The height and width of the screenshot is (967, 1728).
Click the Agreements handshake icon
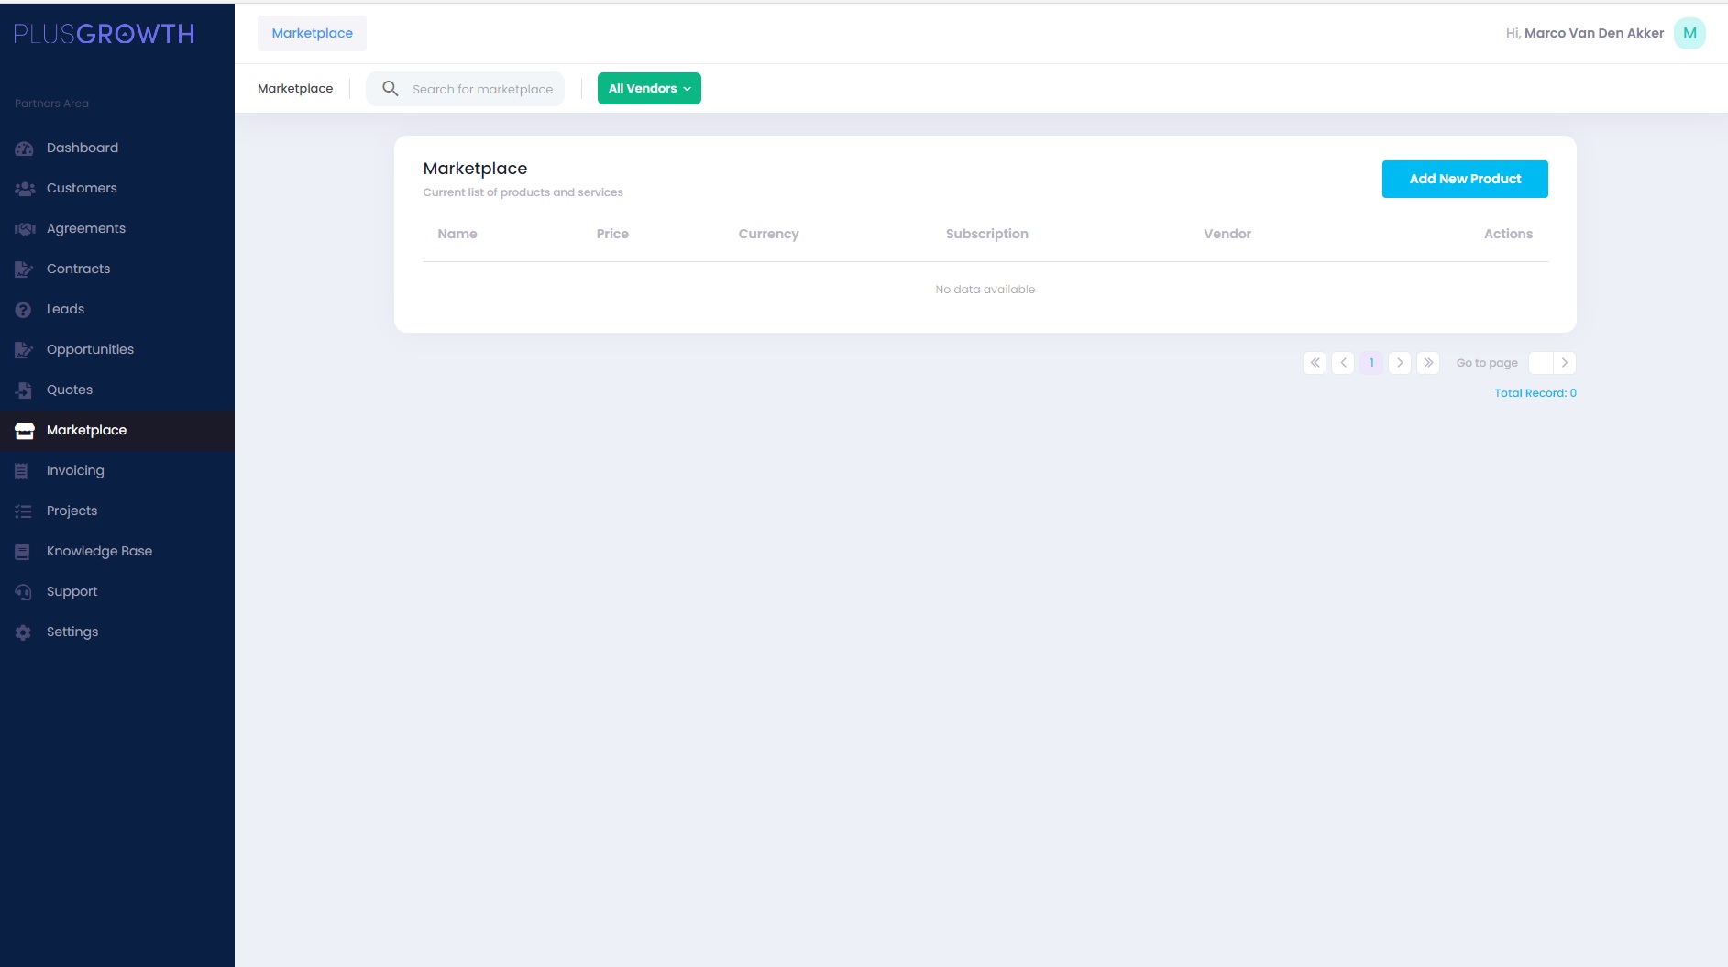pos(24,229)
